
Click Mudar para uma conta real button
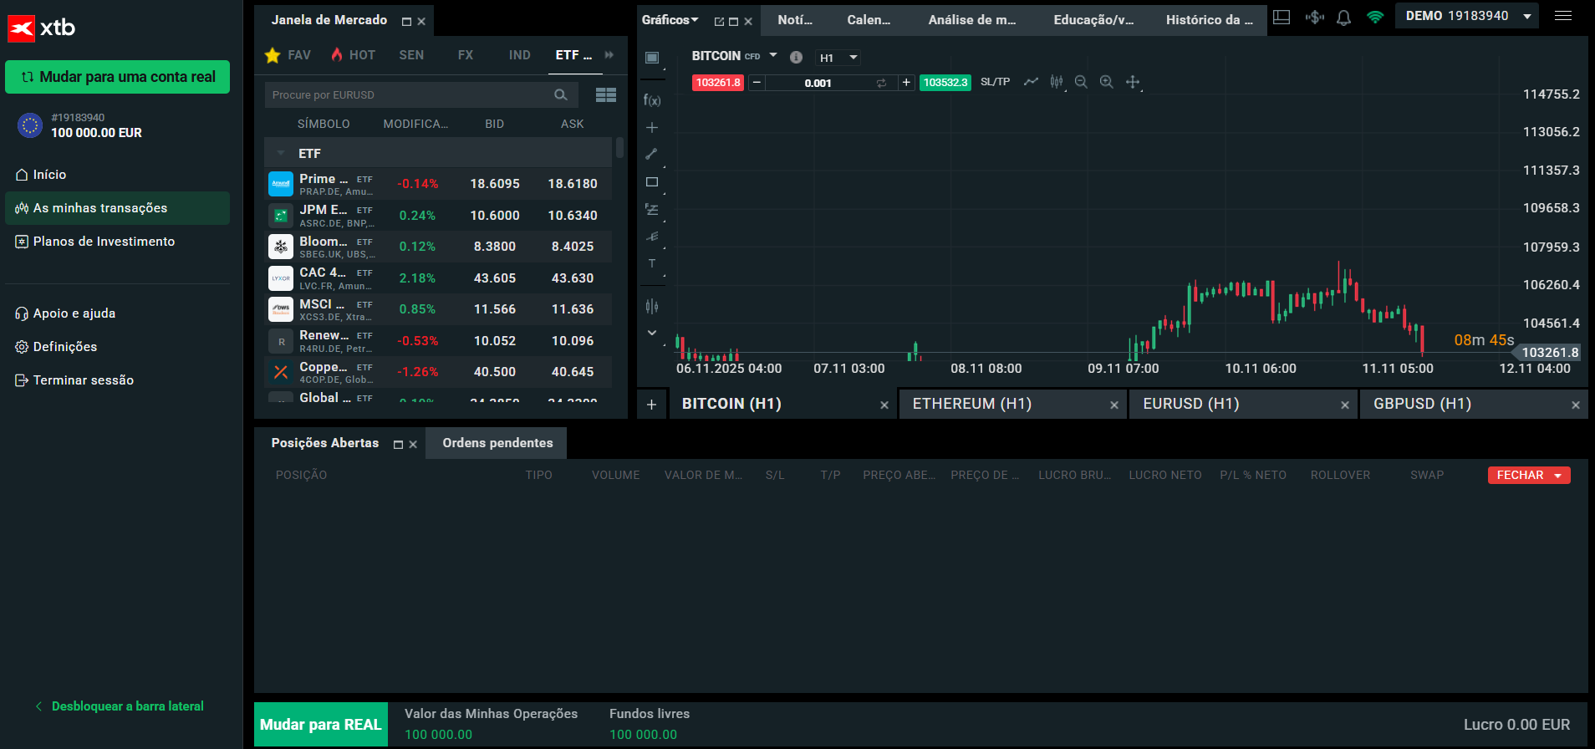click(118, 77)
